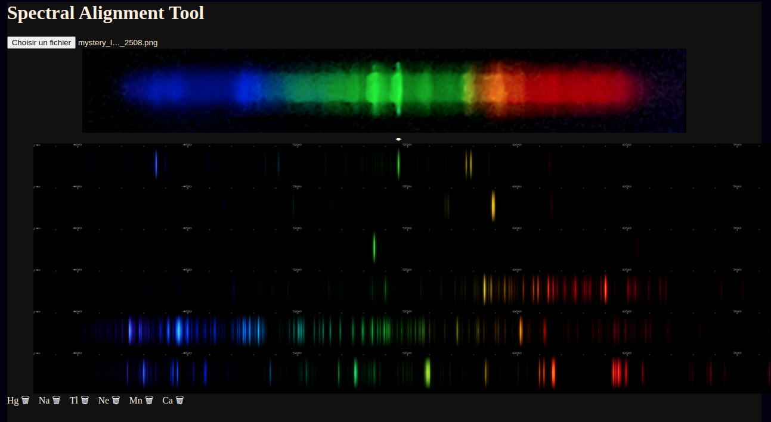Click the trash icon next to Ca
Screen dimensions: 771x422
pos(179,401)
